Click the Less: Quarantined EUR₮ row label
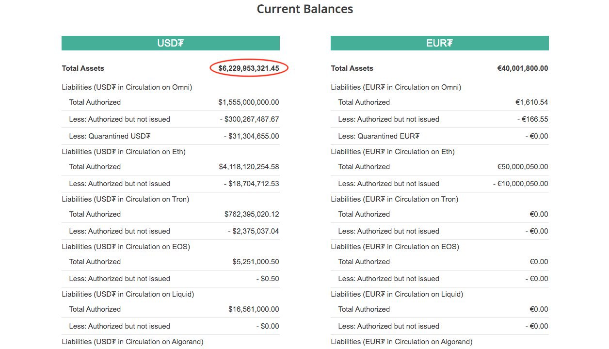This screenshot has height=349, width=609. click(379, 136)
